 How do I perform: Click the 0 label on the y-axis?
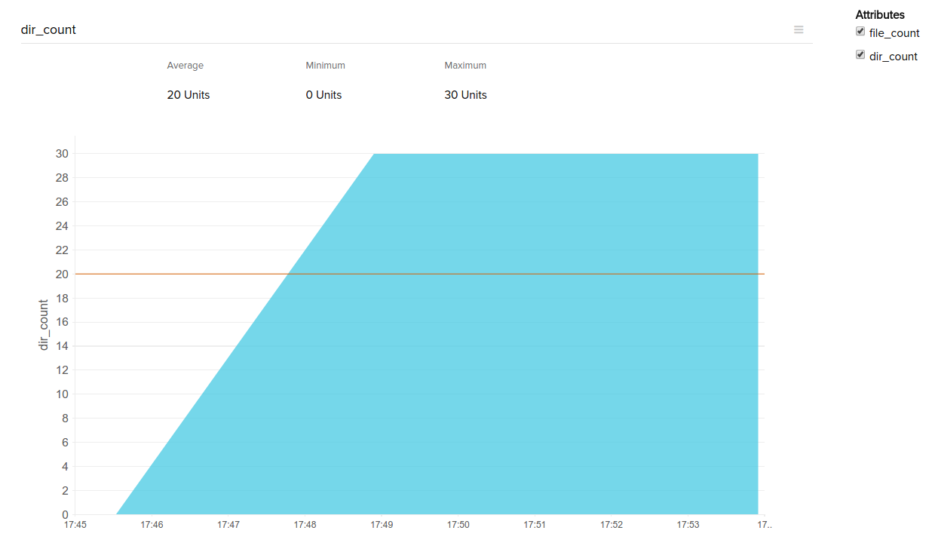65,514
